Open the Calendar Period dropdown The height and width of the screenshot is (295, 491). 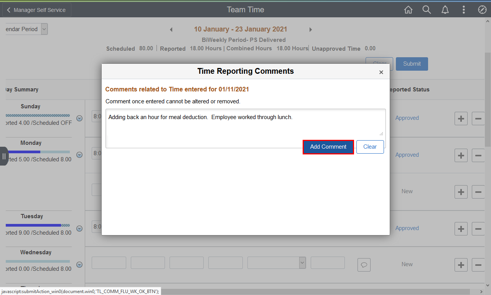coord(44,29)
